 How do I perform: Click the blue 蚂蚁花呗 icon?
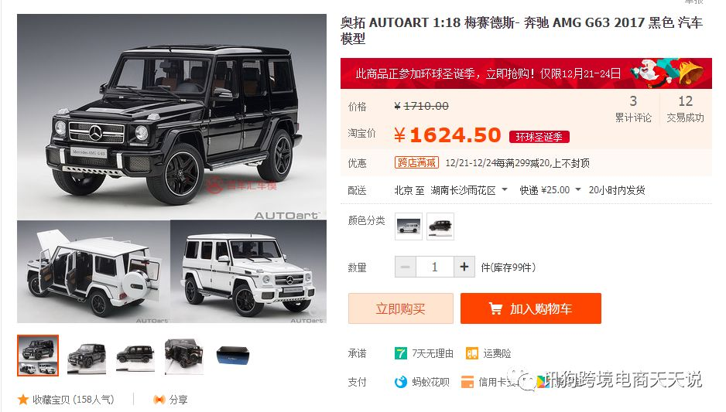click(400, 382)
